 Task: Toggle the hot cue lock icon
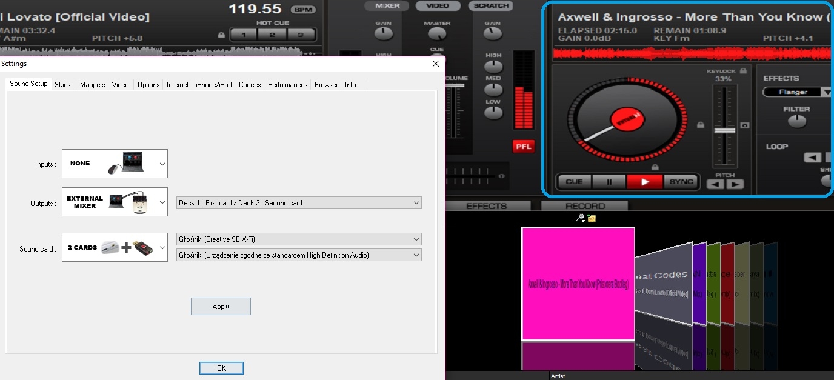[x=221, y=35]
